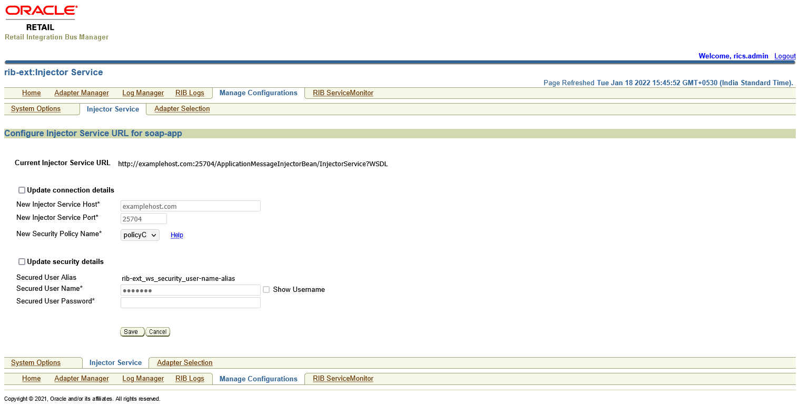Check the Show Username box
This screenshot has height=406, width=800.
(266, 289)
